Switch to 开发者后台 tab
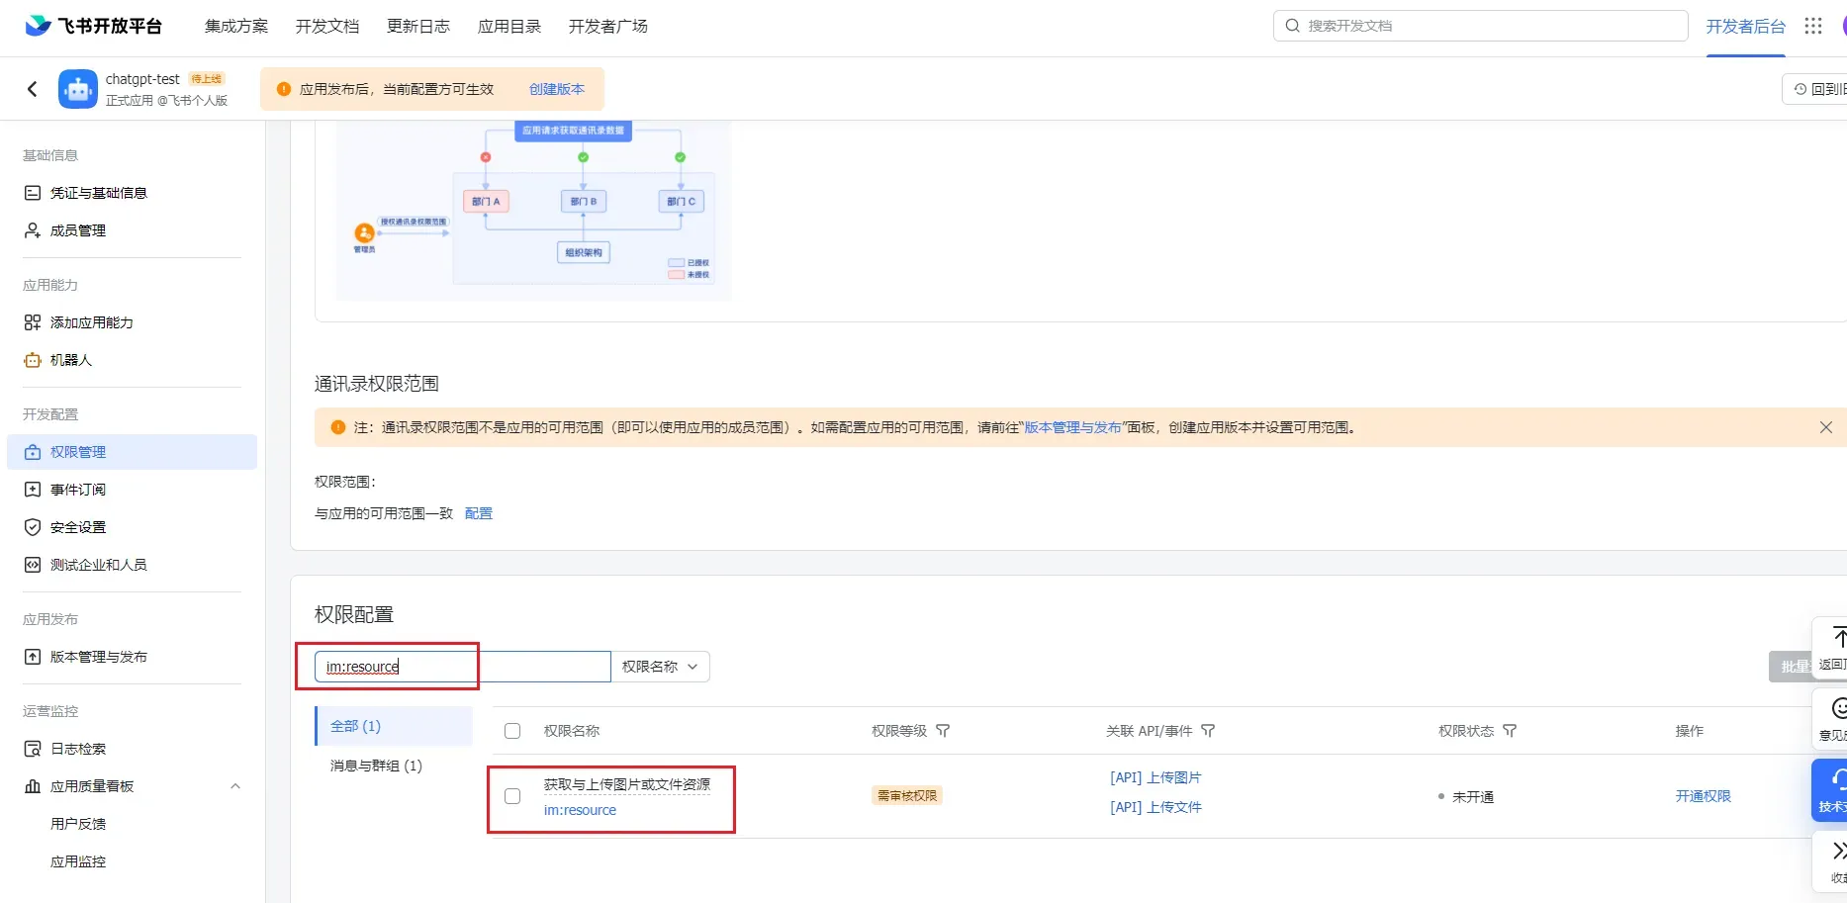 pyautogui.click(x=1746, y=26)
